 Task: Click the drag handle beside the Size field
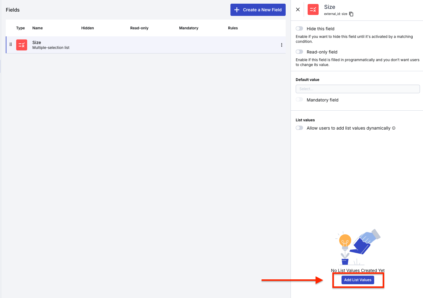pyautogui.click(x=11, y=45)
